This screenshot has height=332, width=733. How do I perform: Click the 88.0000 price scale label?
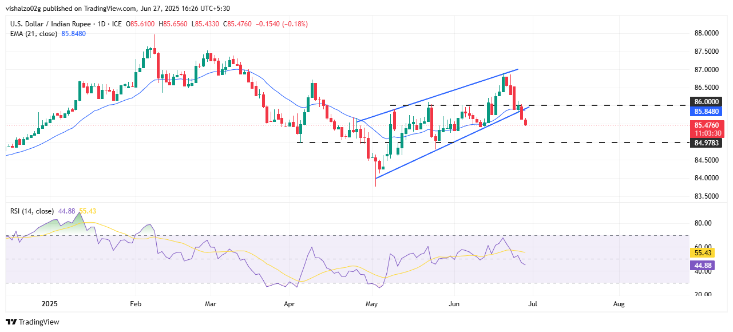[707, 33]
